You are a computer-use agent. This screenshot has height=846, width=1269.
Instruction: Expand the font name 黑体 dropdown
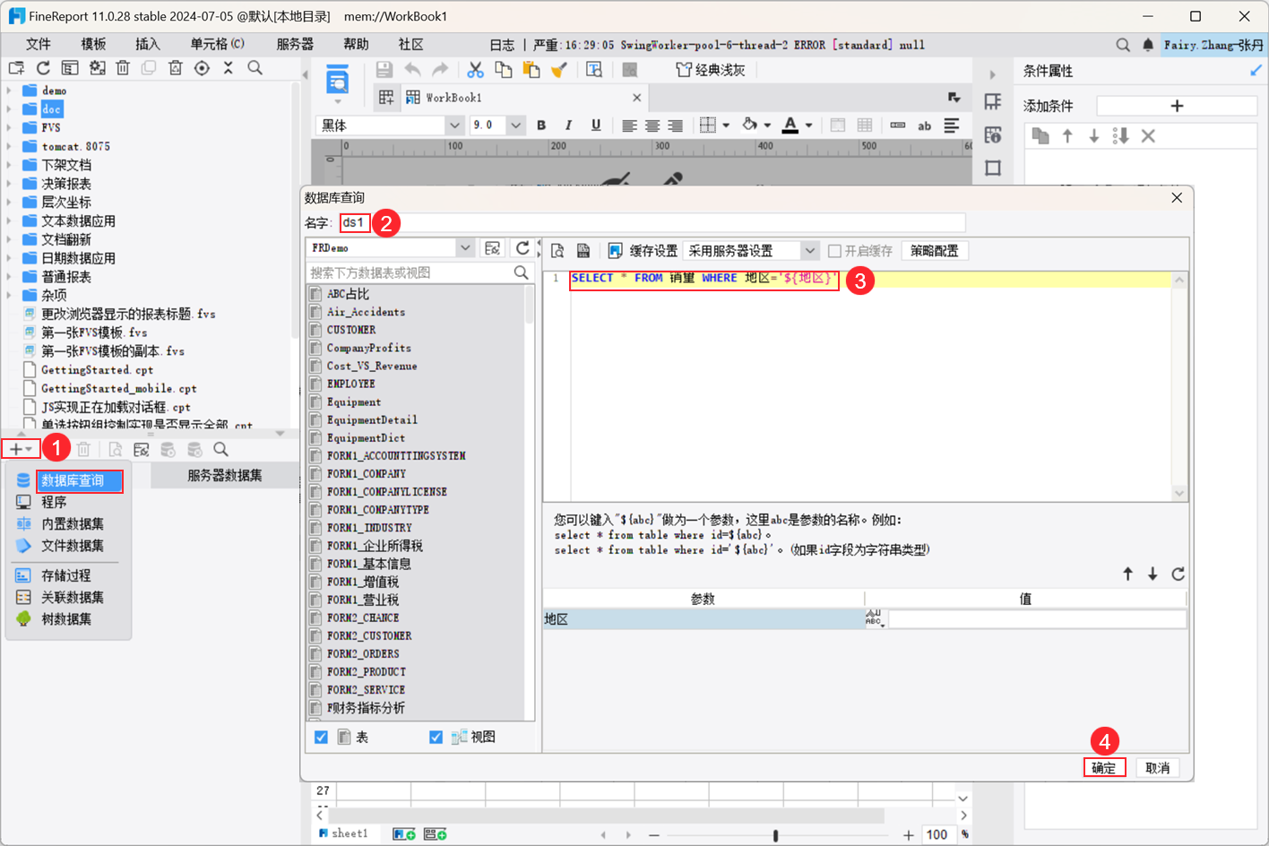[x=454, y=125]
